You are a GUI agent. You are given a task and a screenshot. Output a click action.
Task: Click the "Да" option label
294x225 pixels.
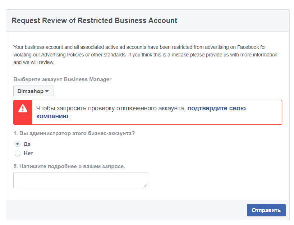tap(27, 144)
